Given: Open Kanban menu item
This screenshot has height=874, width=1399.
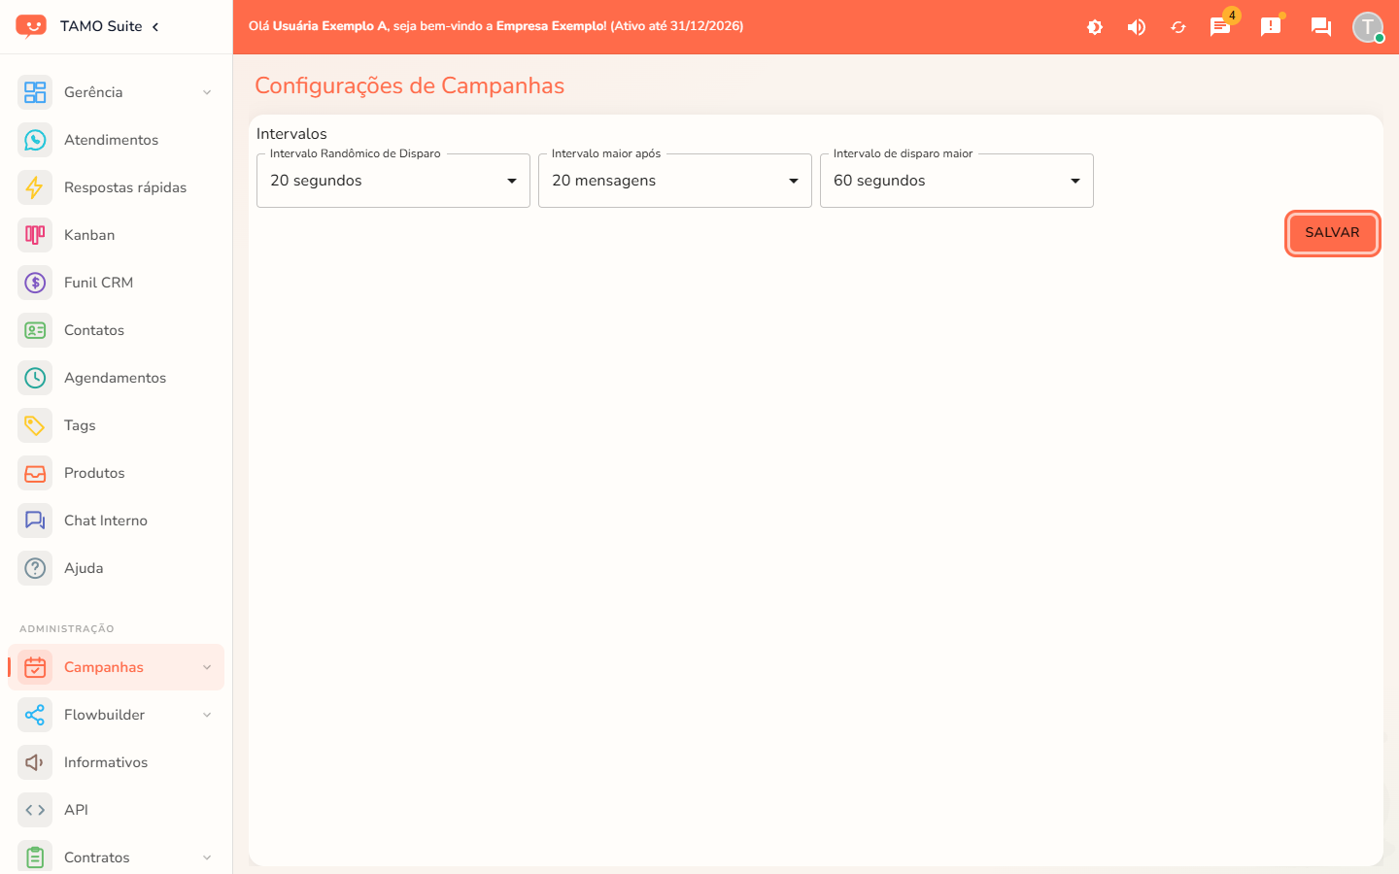Looking at the screenshot, I should [x=116, y=235].
